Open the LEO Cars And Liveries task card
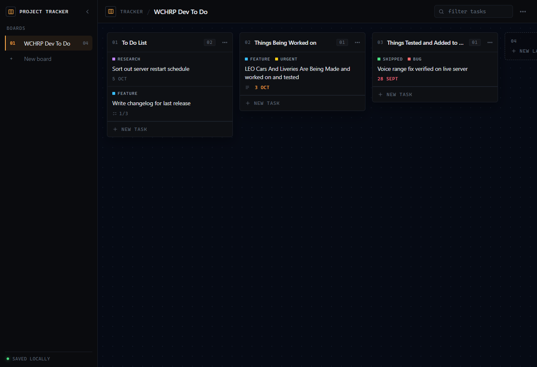This screenshot has width=537, height=367. [302, 73]
